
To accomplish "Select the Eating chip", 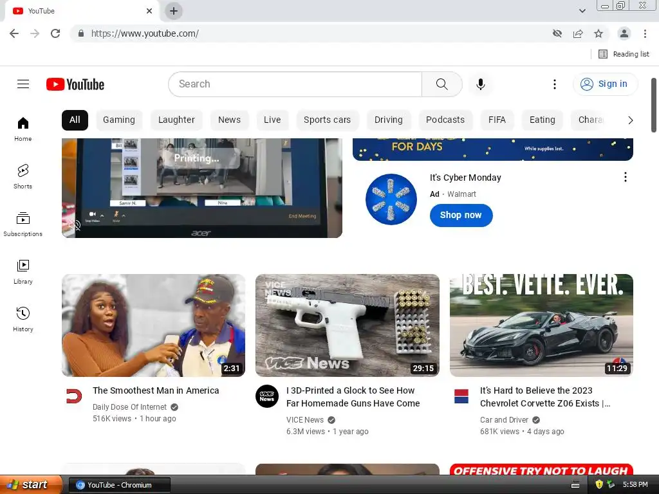I will [x=543, y=120].
